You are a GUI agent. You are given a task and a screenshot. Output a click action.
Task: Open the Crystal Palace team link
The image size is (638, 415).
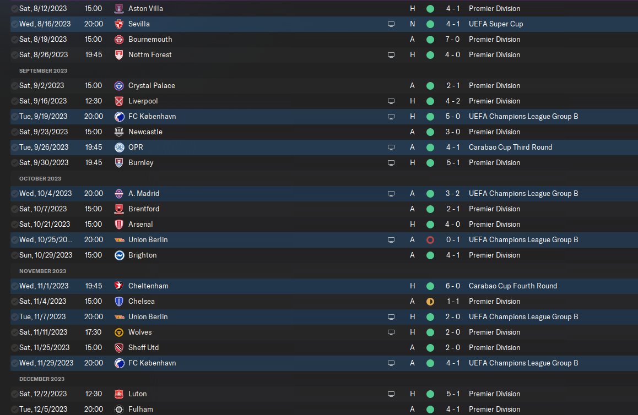152,86
